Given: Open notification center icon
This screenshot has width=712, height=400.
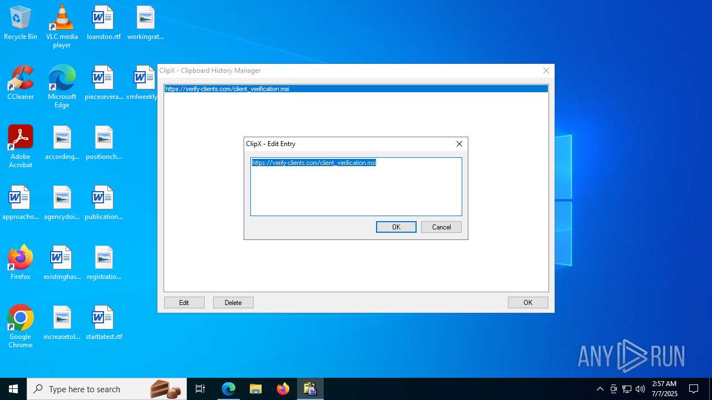Looking at the screenshot, I should (694, 389).
